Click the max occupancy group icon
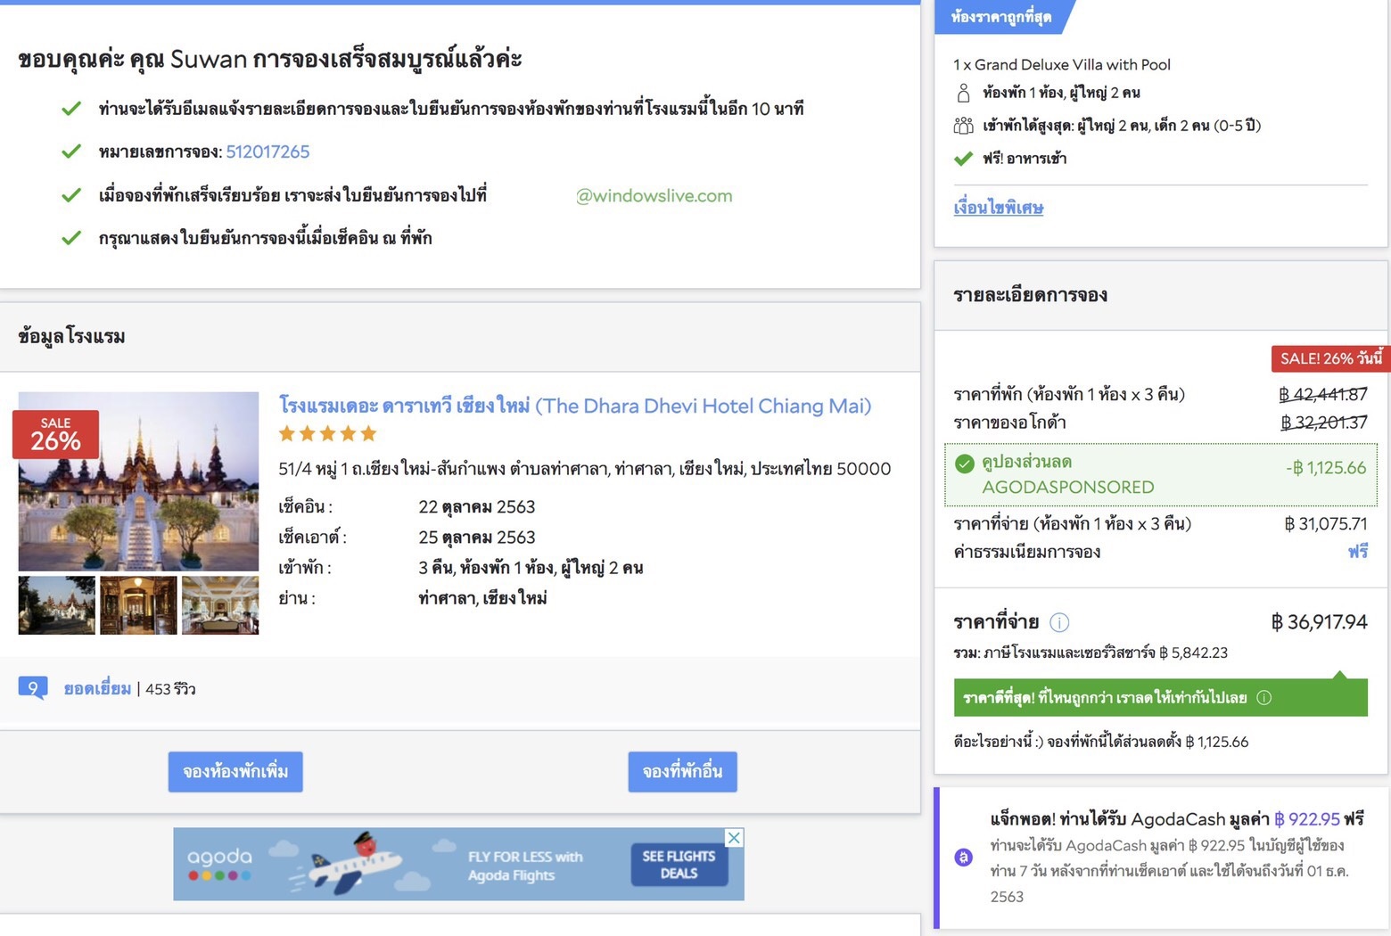Viewport: 1391px width, 936px height. click(963, 126)
